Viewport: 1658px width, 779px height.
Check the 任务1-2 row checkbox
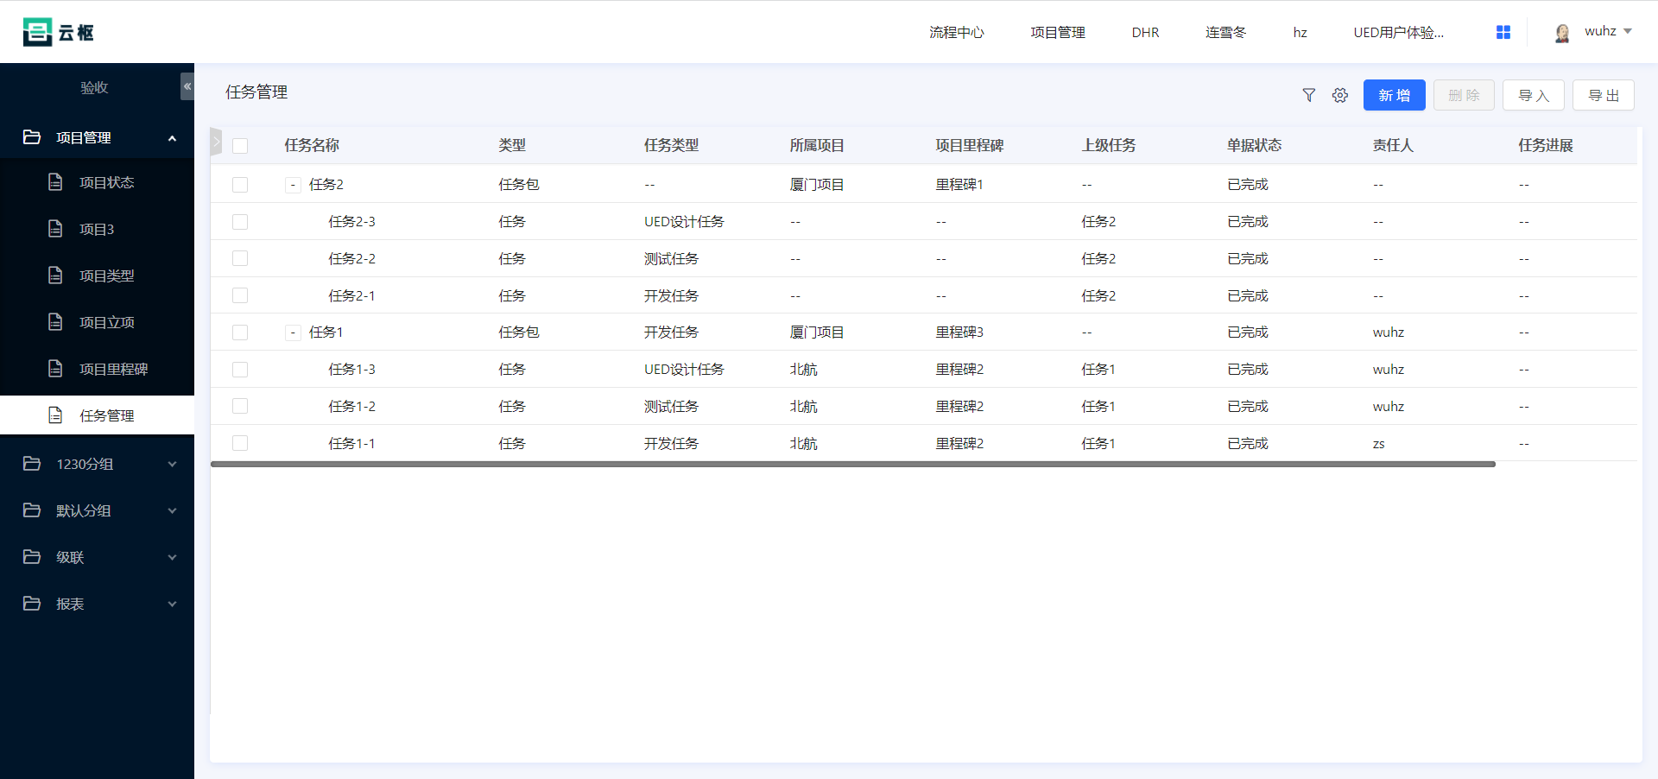[x=240, y=406]
